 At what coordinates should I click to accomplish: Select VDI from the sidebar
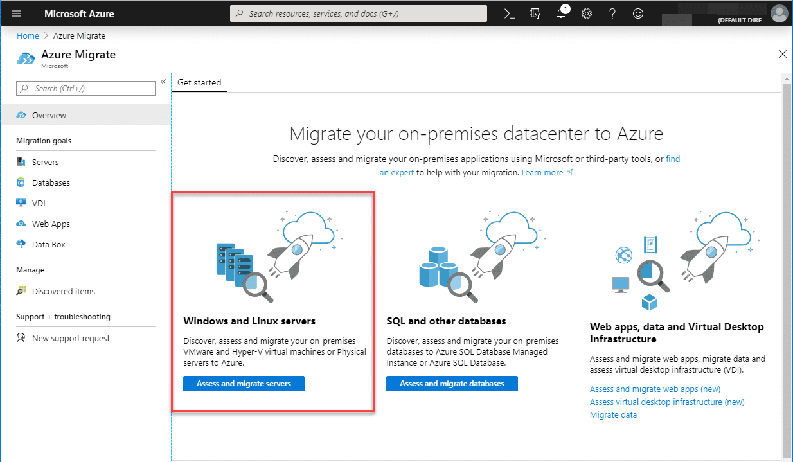click(x=41, y=202)
